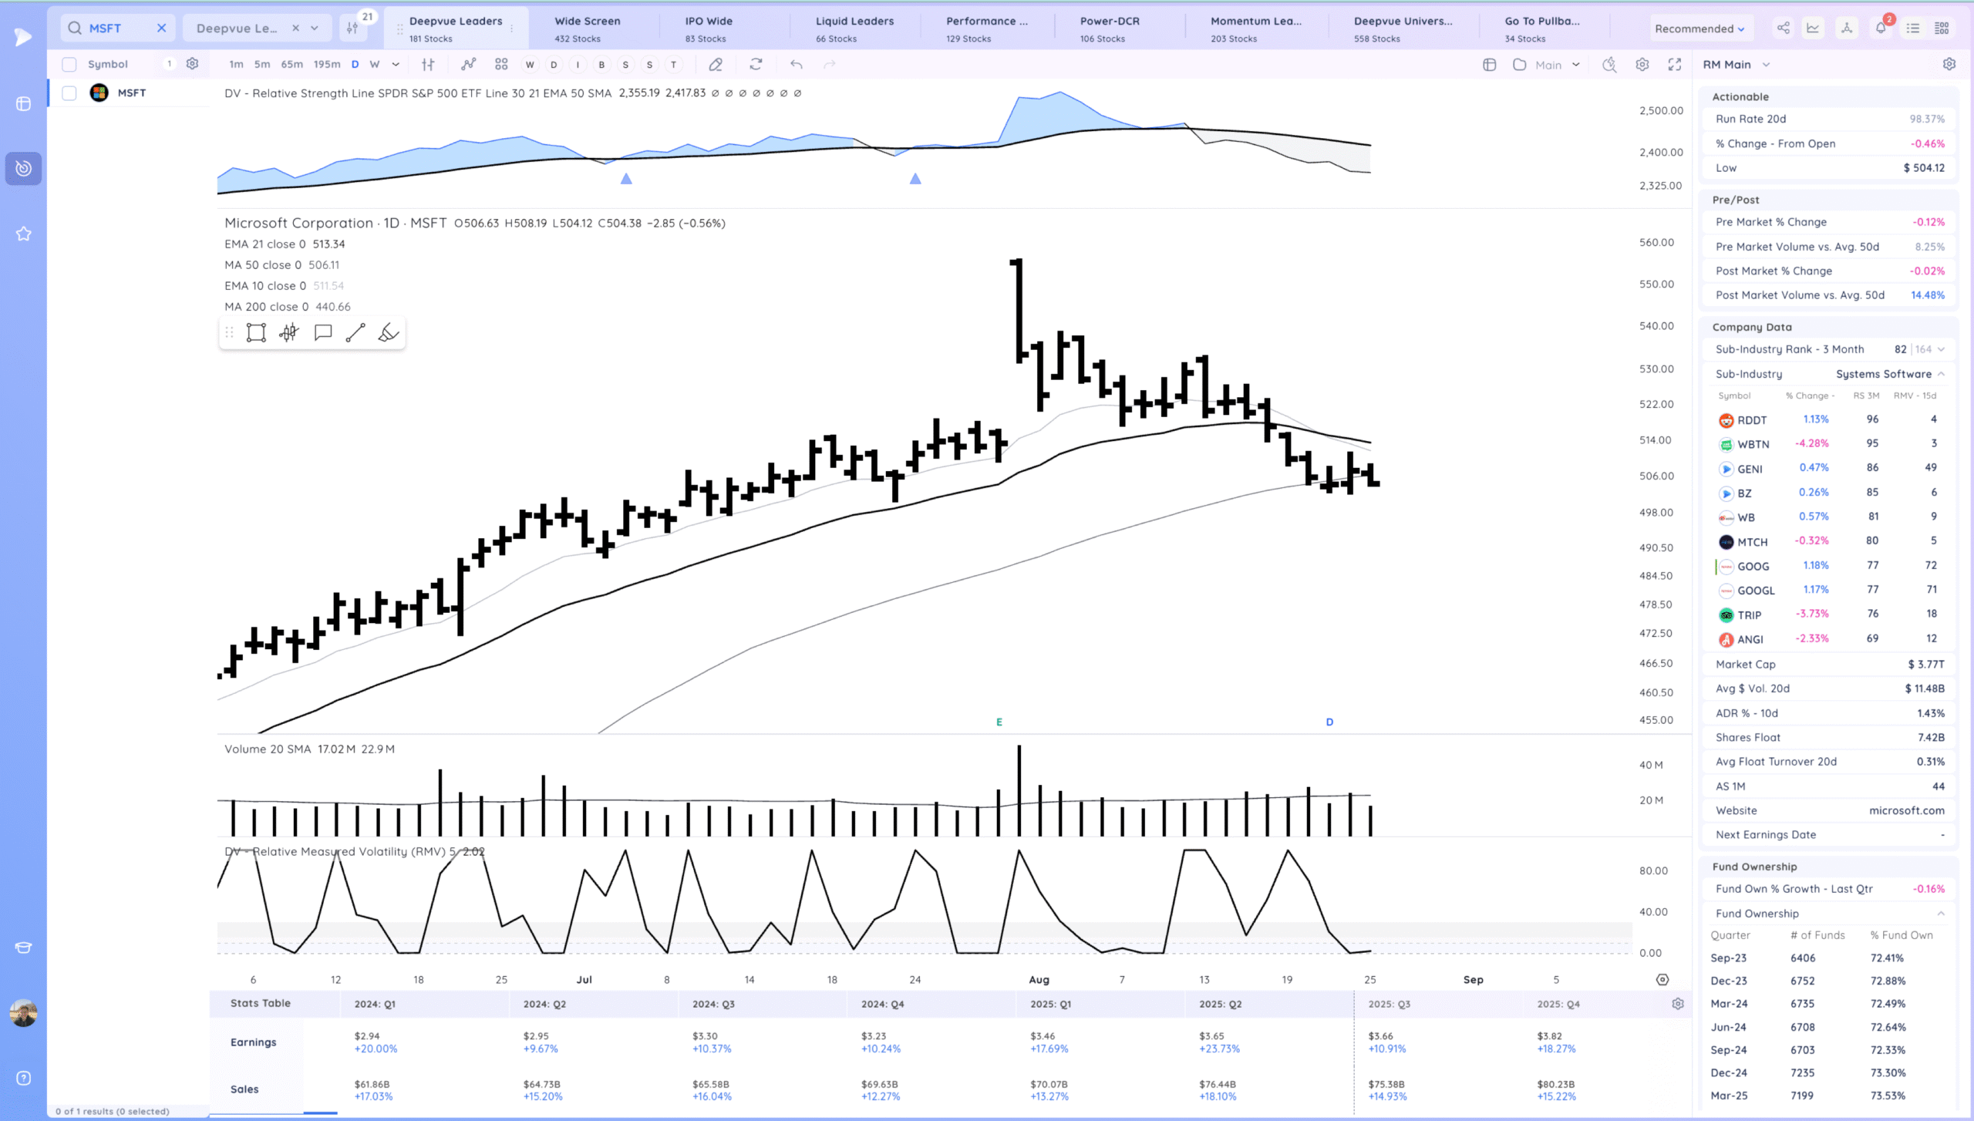The width and height of the screenshot is (1974, 1121).
Task: Open RM Main panel settings gear
Action: pos(1949,64)
